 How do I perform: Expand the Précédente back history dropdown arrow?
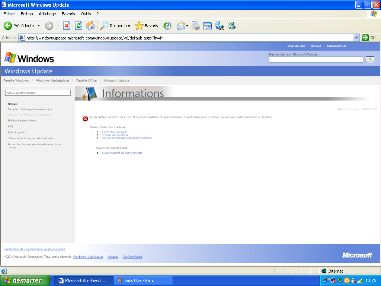point(39,26)
